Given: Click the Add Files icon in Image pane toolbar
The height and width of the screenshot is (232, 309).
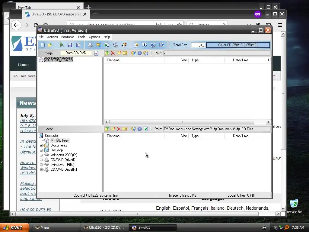Looking at the screenshot, I should [x=133, y=53].
